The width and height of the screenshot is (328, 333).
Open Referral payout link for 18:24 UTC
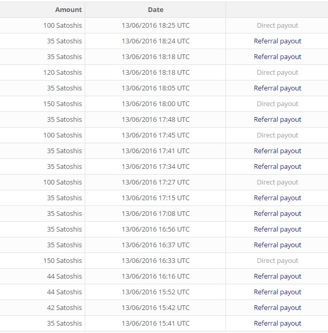(277, 41)
